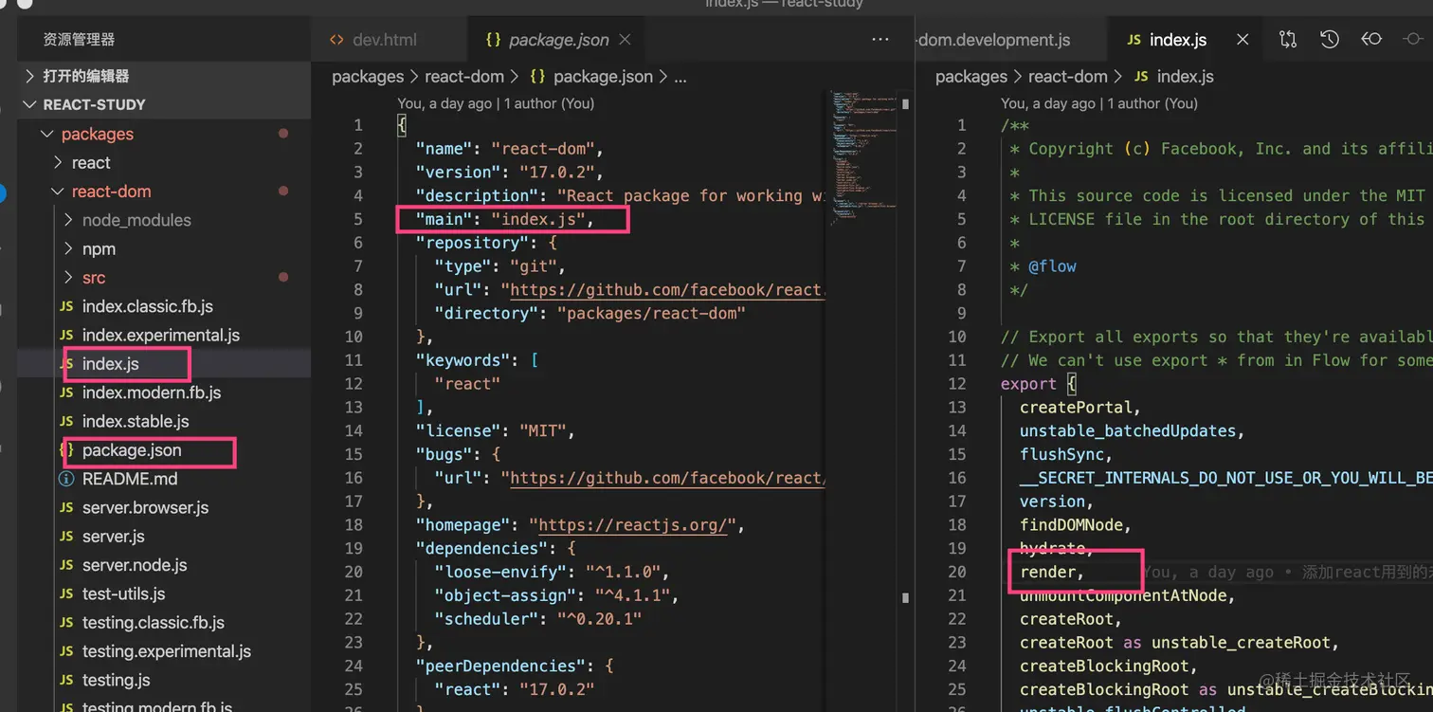1433x712 pixels.
Task: Click the author CodeLens above index.js code
Action: 1099,103
